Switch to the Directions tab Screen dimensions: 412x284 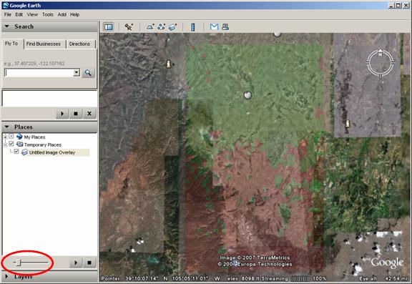pyautogui.click(x=79, y=44)
